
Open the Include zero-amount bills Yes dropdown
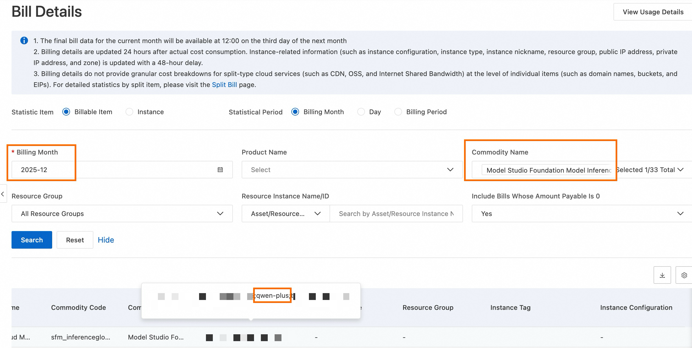coord(581,214)
